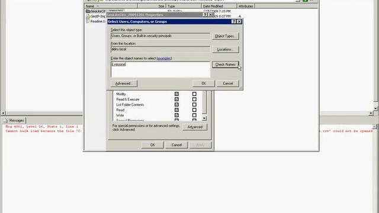Click into the object names text box
Screen dimensions: 379x213
pos(160,70)
